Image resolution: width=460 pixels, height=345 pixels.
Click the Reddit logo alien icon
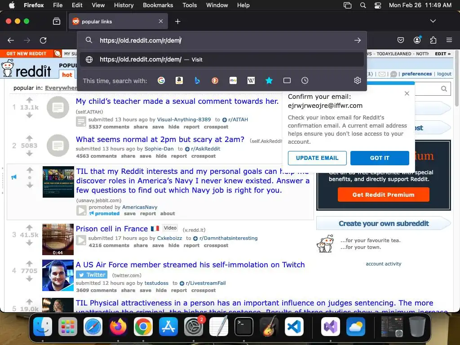click(7, 68)
